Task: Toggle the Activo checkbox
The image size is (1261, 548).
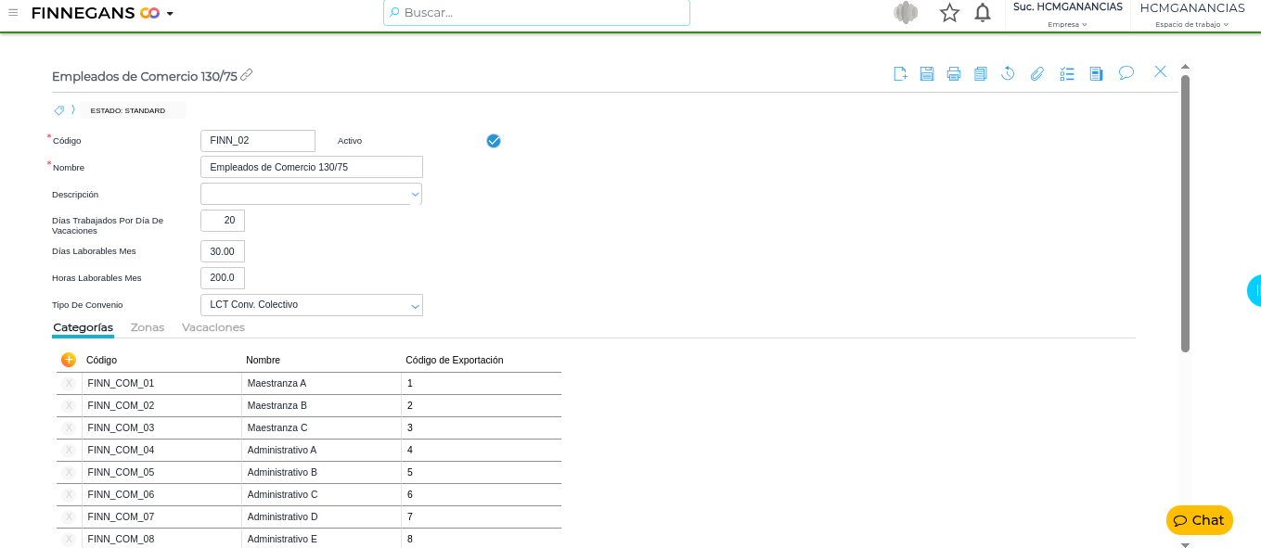Action: click(494, 141)
